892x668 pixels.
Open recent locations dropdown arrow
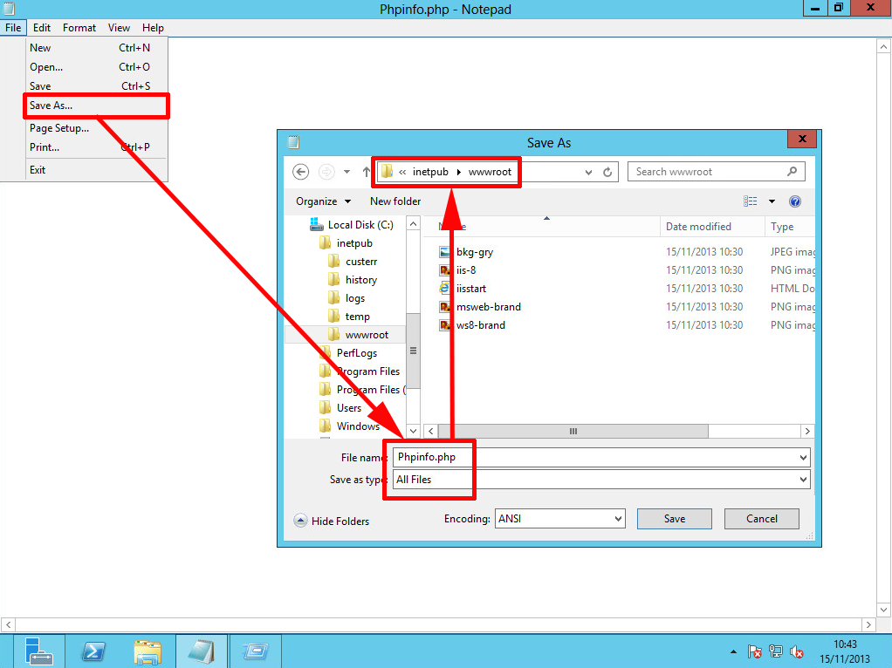tap(347, 172)
